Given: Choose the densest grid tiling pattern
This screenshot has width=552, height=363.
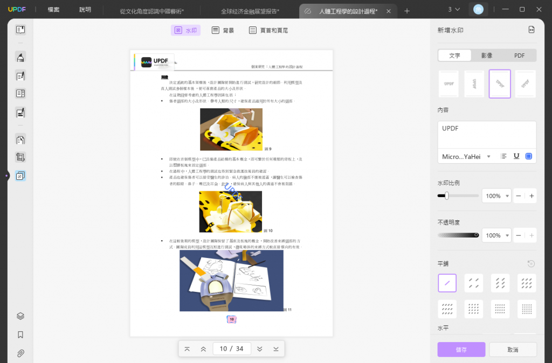Looking at the screenshot, I should pos(527,309).
